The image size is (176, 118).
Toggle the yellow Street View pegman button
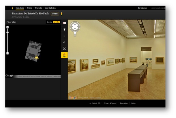click(x=64, y=55)
